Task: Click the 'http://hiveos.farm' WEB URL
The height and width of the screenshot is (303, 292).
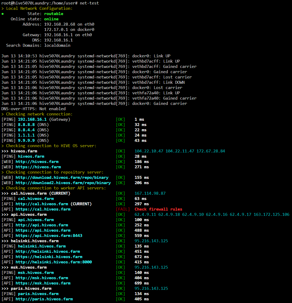Action: (37, 162)
